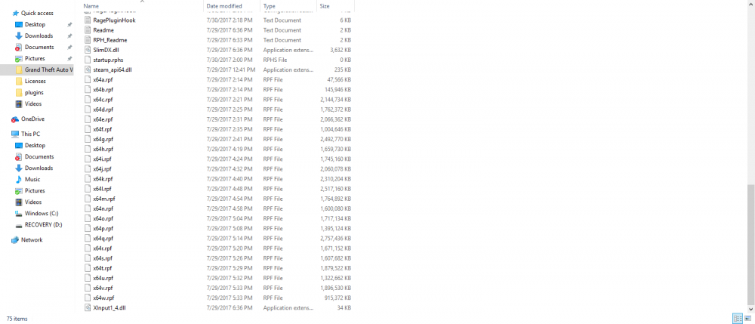Open the OneDrive cloud icon
The width and height of the screenshot is (755, 324).
click(15, 119)
